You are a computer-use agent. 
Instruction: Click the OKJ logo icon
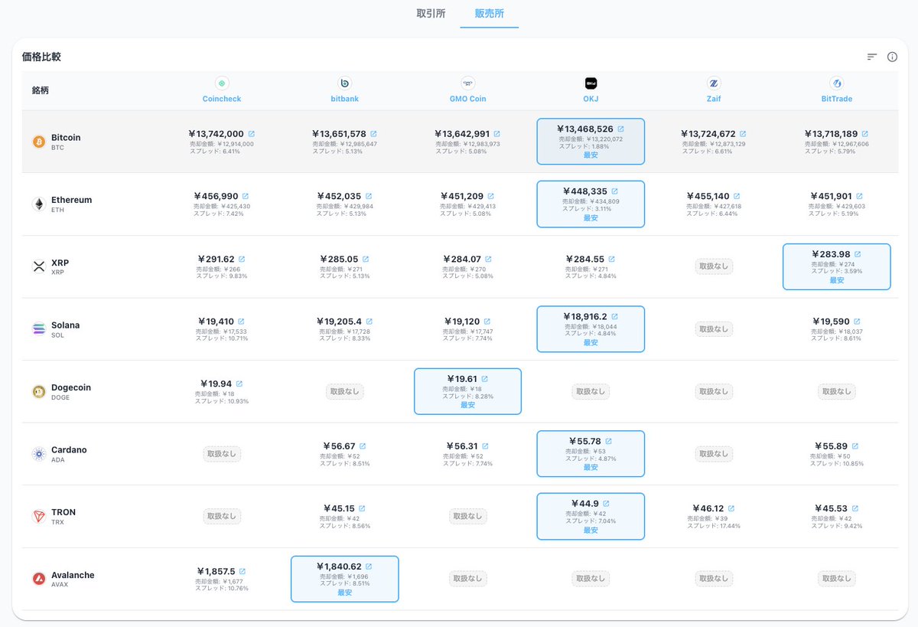[x=591, y=83]
